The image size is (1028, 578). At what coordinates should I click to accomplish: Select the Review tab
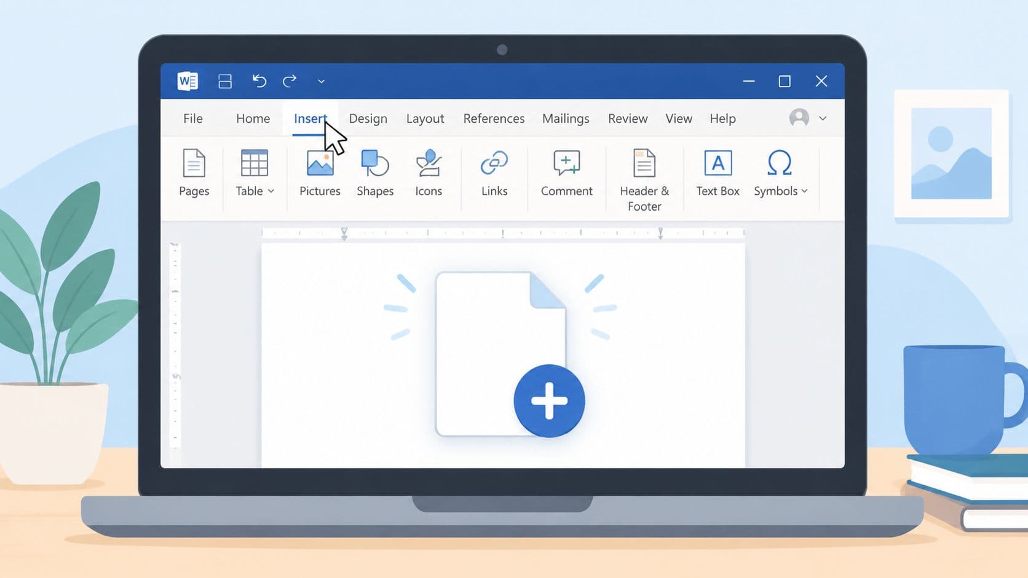click(x=628, y=119)
